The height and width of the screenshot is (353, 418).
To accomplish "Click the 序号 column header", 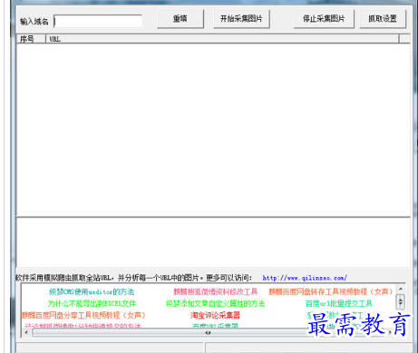I will (x=31, y=39).
